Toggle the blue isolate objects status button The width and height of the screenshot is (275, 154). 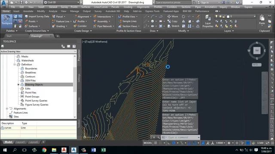point(248,143)
